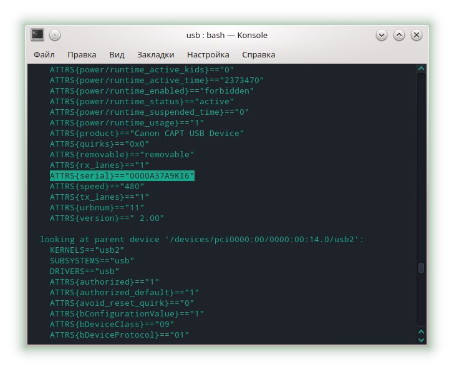Screen dimensions: 454x372
Task: Click the ATTRS{authorized}=="1" line
Action: tap(104, 281)
